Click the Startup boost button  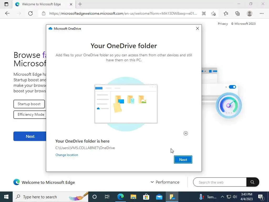[x=29, y=104]
